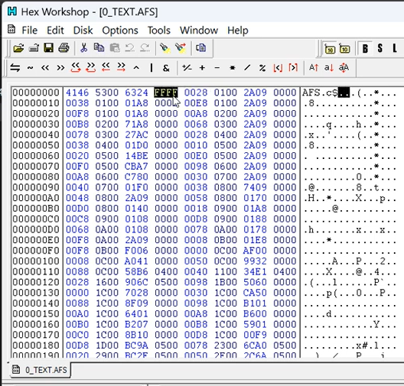
Task: Click hex value 27AC in row 00000040
Action: tap(136, 135)
